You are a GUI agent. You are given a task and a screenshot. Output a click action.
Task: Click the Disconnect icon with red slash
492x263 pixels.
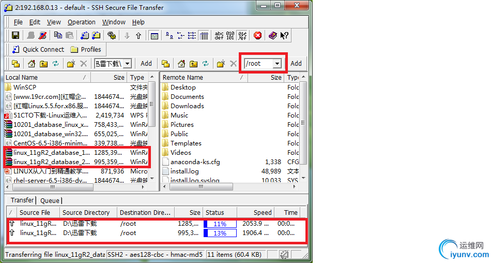click(x=42, y=36)
